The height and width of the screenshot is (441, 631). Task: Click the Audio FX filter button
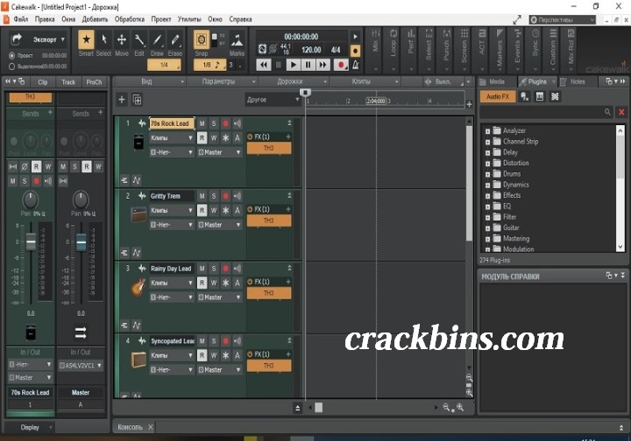coord(498,96)
